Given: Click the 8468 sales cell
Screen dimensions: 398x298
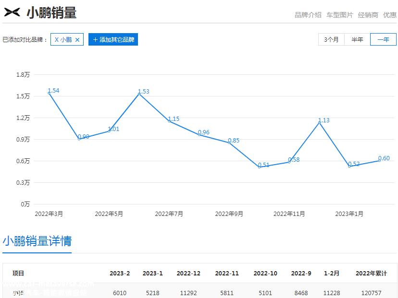Looking at the screenshot, I should 301,293.
